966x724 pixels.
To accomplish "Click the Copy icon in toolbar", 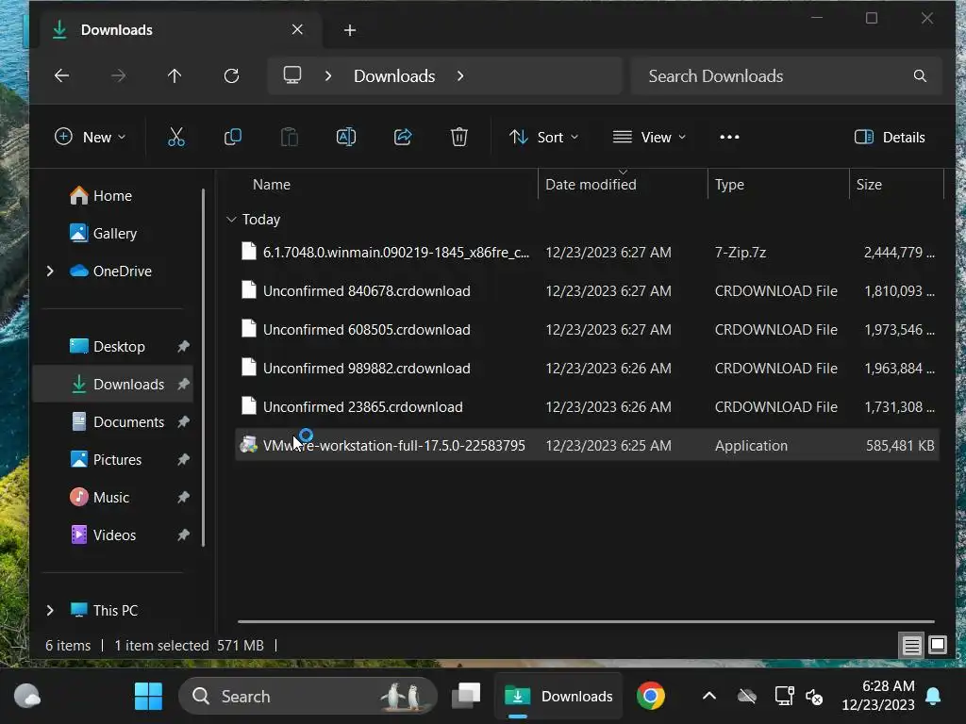I will click(x=233, y=137).
